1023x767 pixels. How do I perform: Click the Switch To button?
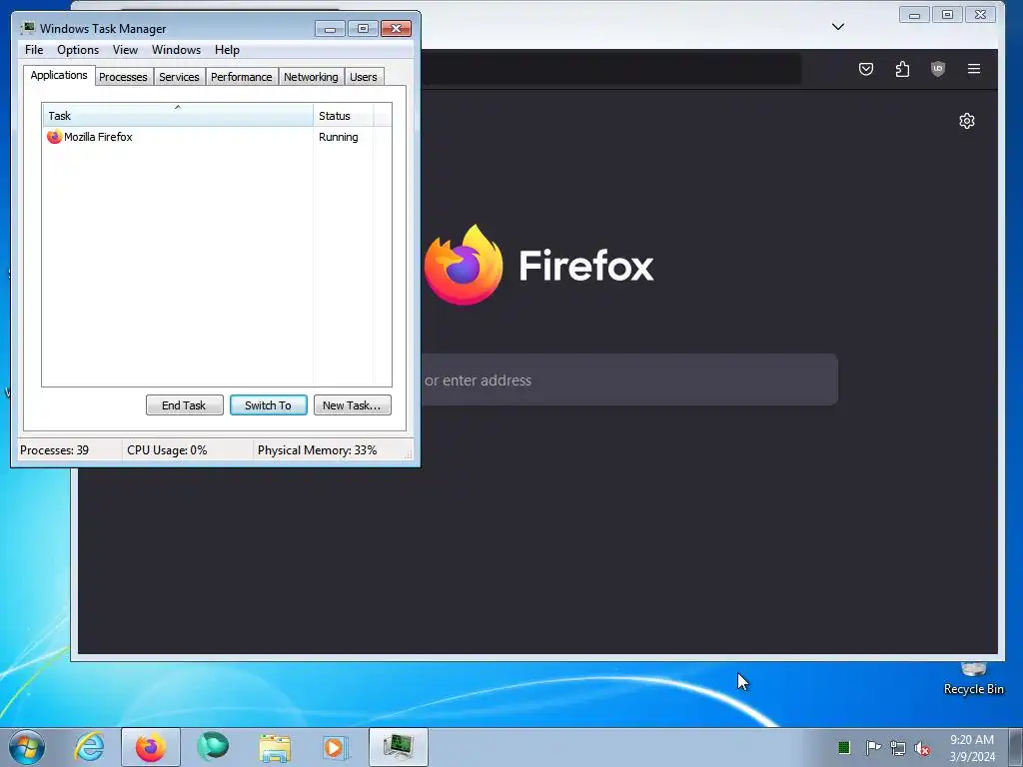[x=268, y=405]
